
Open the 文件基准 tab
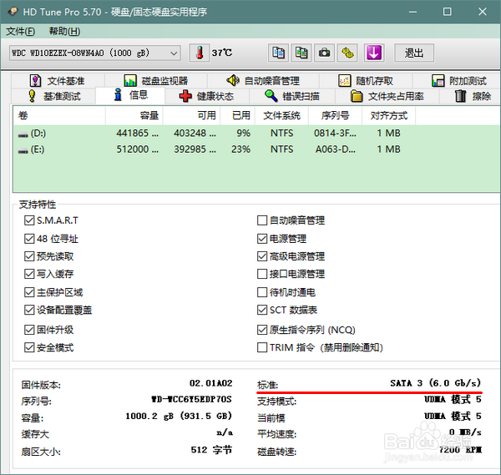click(58, 80)
